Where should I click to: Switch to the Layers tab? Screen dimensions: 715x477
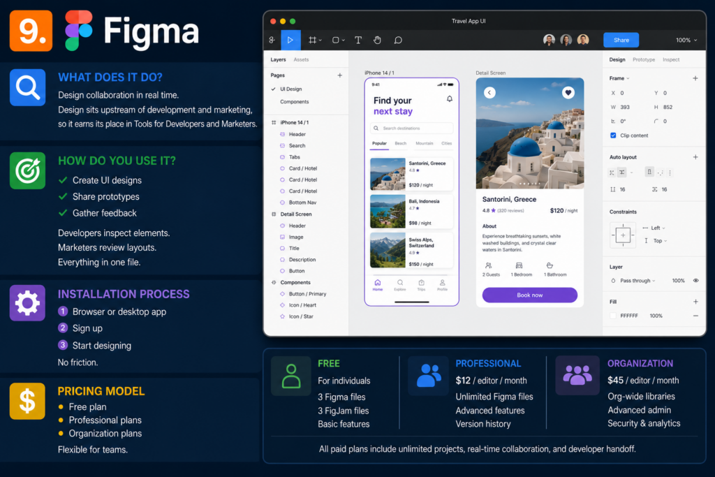tap(278, 60)
